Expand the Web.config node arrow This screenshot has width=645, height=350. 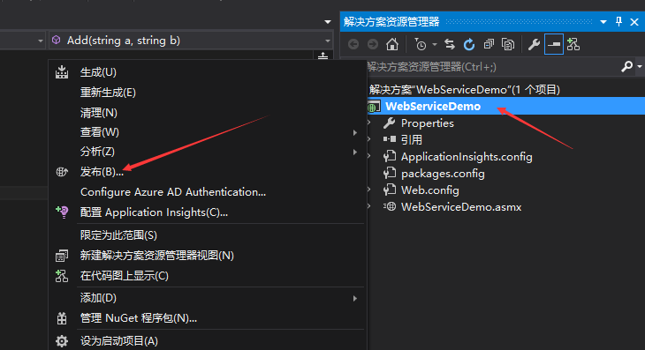pyautogui.click(x=369, y=190)
